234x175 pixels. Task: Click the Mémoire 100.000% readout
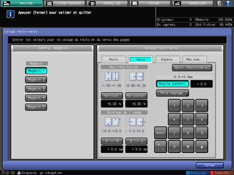(x=214, y=19)
